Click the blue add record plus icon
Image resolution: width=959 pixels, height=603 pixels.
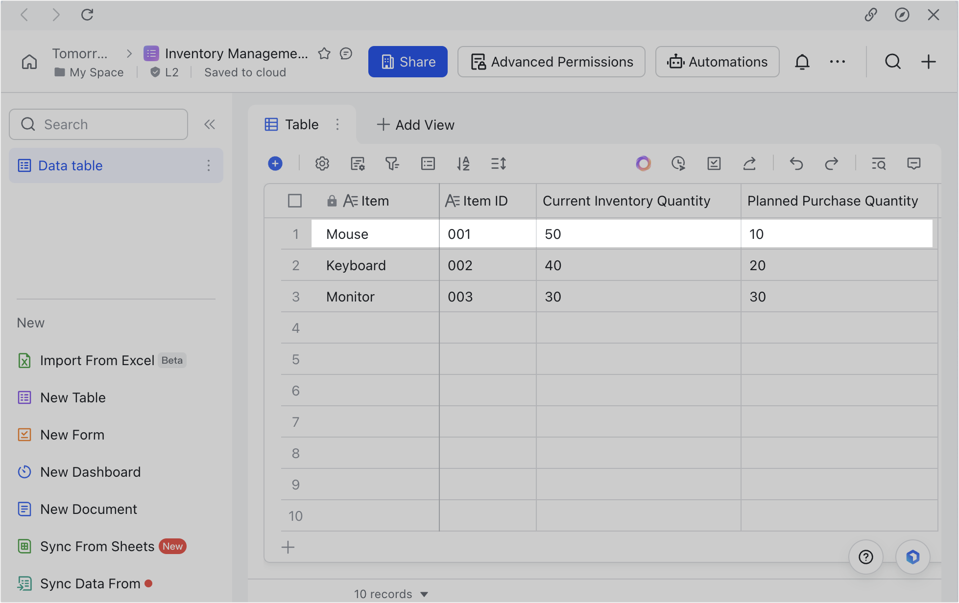(275, 163)
